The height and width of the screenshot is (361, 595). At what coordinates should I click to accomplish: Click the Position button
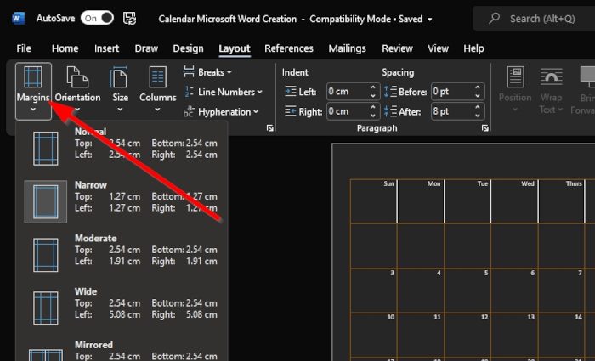515,90
